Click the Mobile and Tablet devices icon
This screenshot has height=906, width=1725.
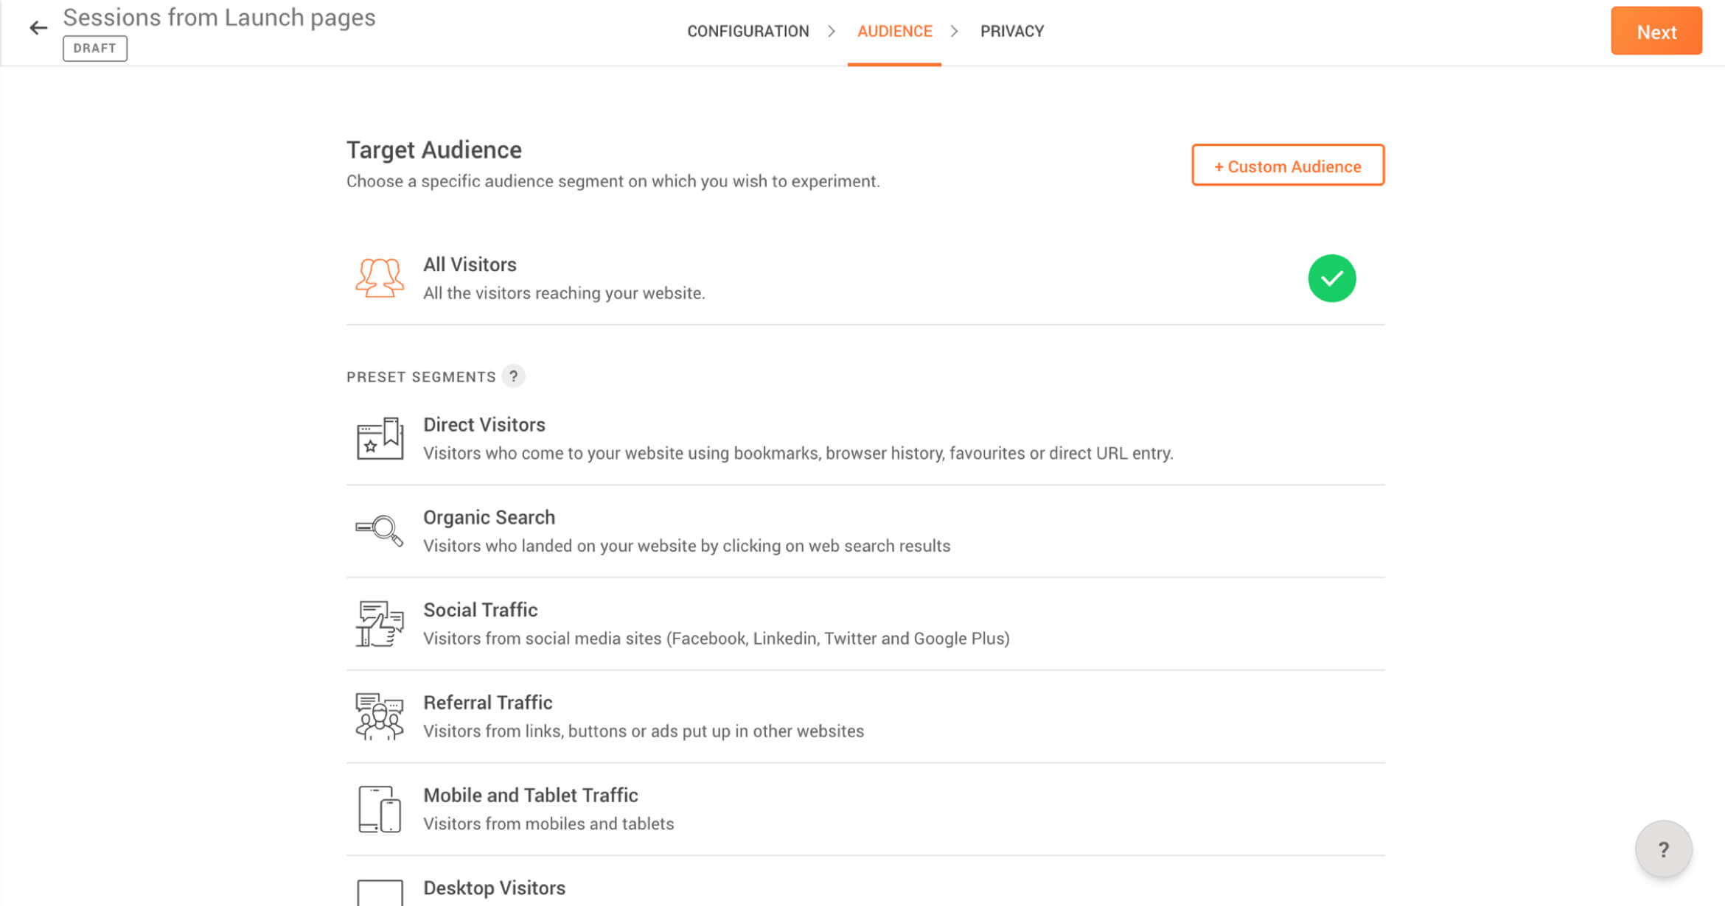(x=380, y=809)
